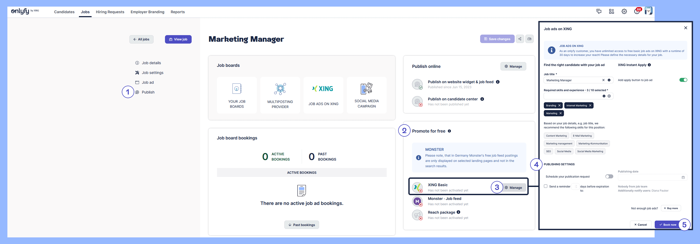Remove the Internet Marketing skill tag

tap(590, 105)
